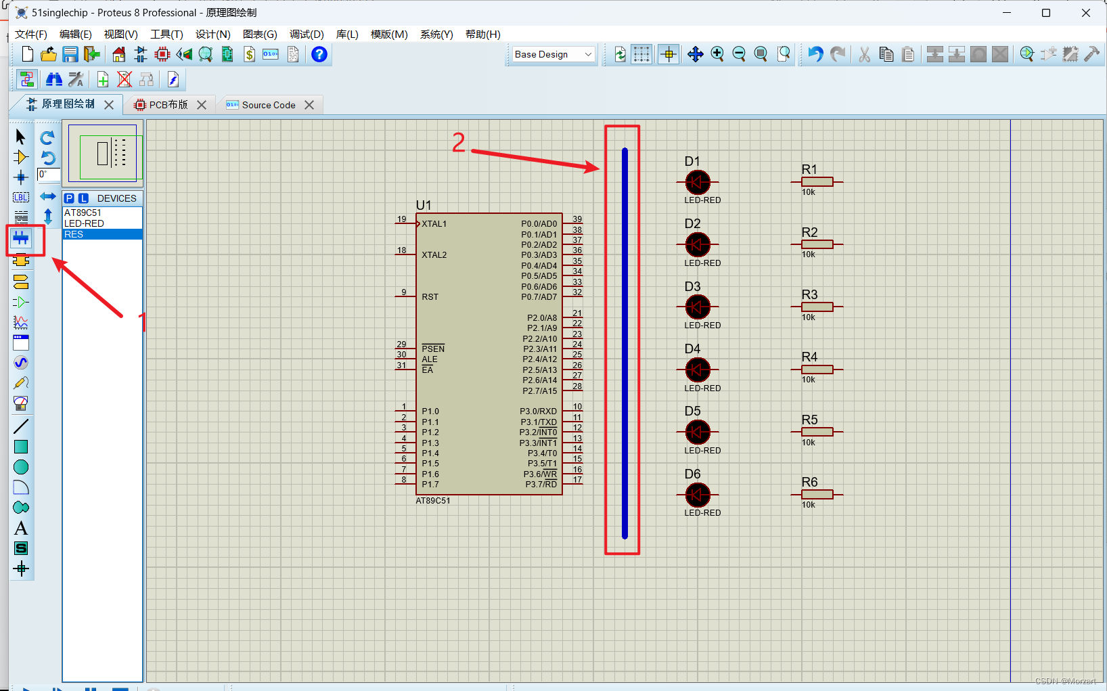Image resolution: width=1107 pixels, height=691 pixels.
Task: Click the Open Project folder icon
Action: click(48, 54)
